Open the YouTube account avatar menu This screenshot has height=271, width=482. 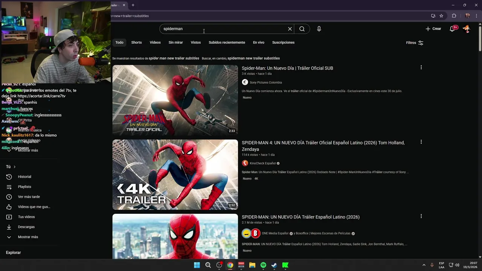coord(467,29)
